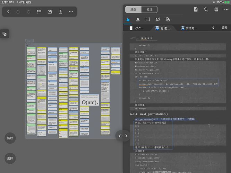
Task: Tap the panel divider arrows handle
Action: click(x=123, y=136)
